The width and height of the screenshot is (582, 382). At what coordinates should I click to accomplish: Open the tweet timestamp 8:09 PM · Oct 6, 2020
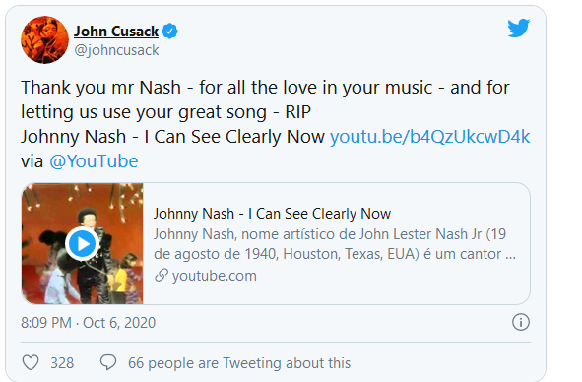point(88,323)
